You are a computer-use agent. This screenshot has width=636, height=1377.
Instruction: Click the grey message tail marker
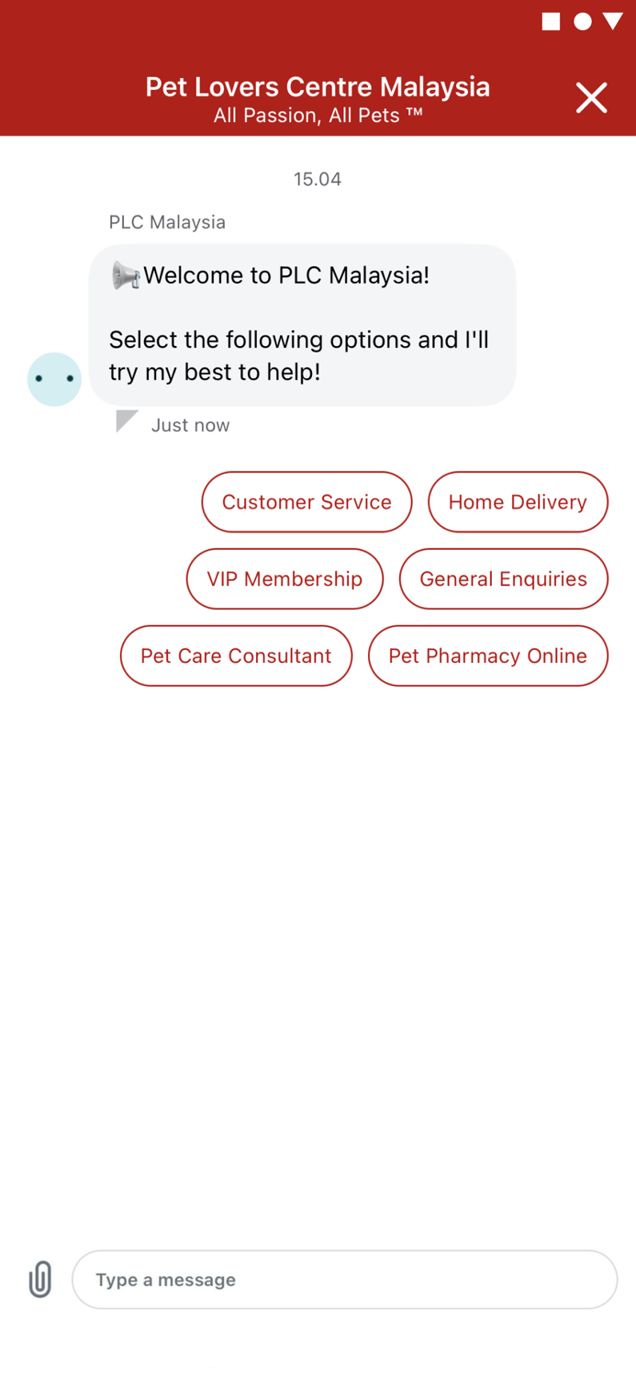pyautogui.click(x=127, y=420)
